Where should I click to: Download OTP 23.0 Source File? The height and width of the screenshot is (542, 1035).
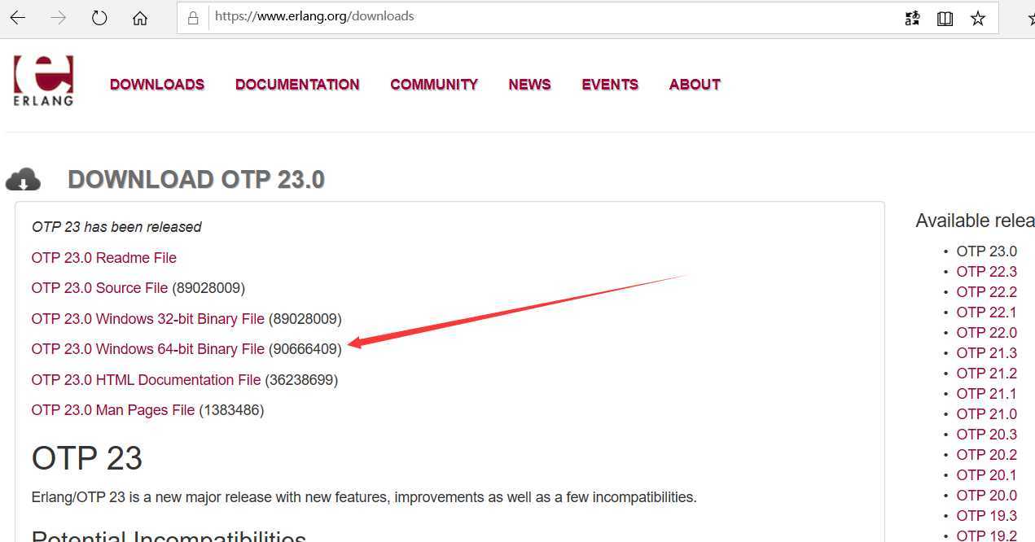(99, 288)
